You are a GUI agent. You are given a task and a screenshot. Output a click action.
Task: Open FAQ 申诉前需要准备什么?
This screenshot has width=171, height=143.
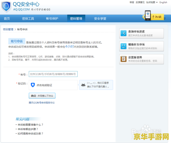pyautogui.click(x=30, y=125)
